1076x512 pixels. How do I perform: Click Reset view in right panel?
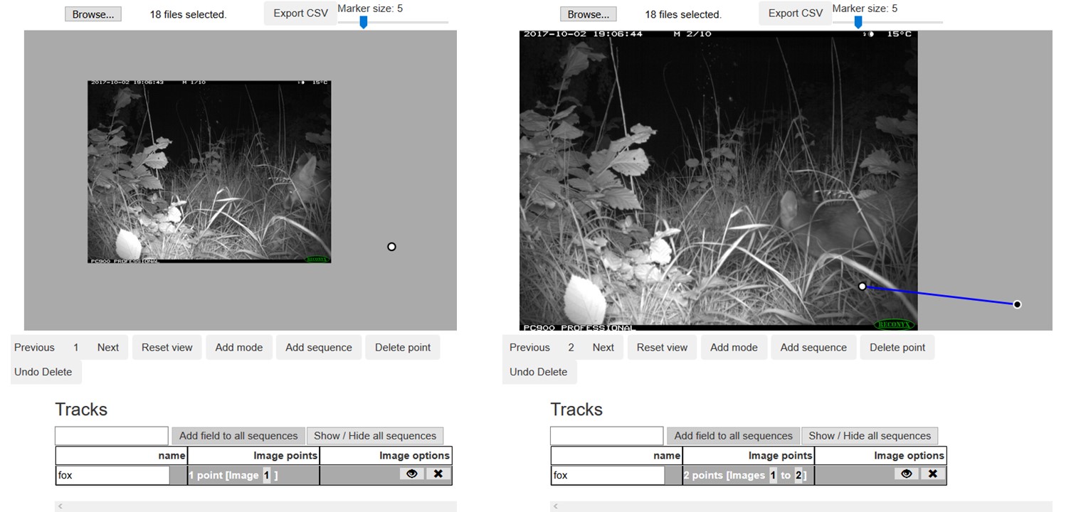(x=663, y=348)
